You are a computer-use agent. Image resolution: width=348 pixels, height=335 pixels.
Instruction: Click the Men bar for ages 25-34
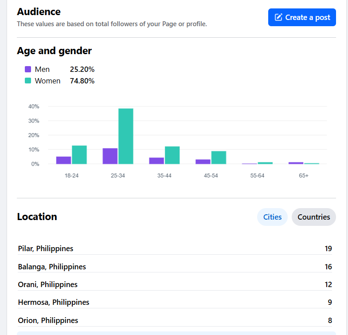pyautogui.click(x=110, y=156)
